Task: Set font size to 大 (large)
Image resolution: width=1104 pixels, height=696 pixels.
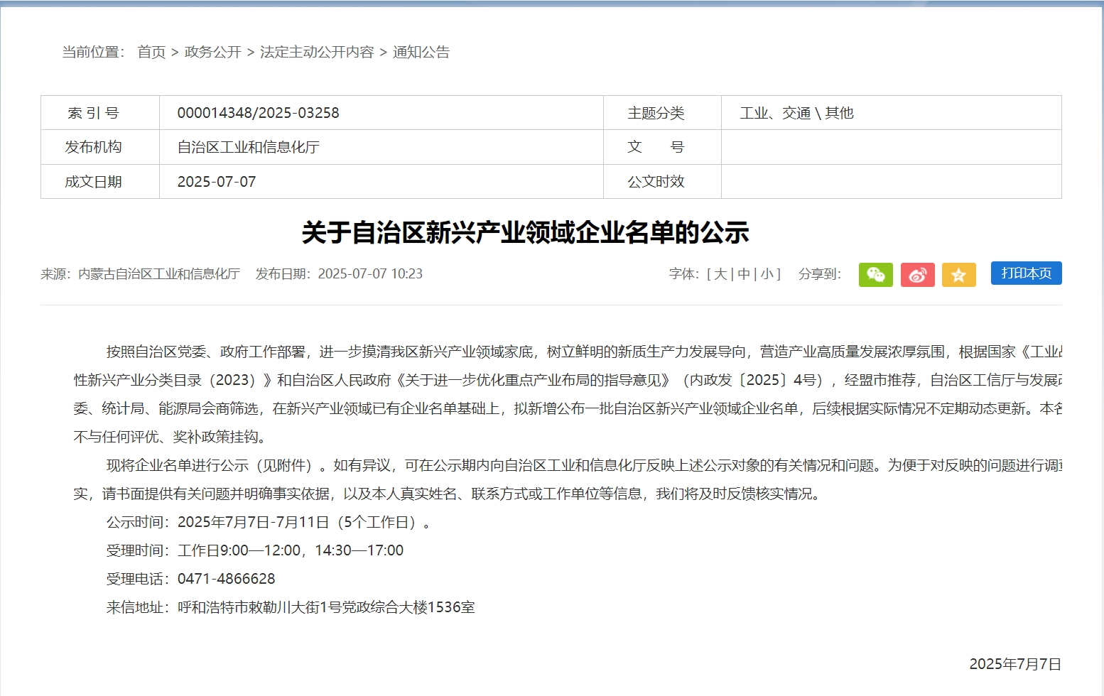Action: [720, 274]
